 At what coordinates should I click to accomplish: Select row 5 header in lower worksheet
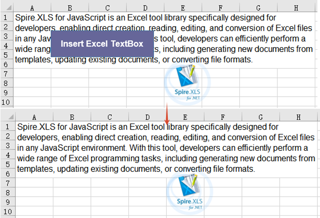coord(8,164)
